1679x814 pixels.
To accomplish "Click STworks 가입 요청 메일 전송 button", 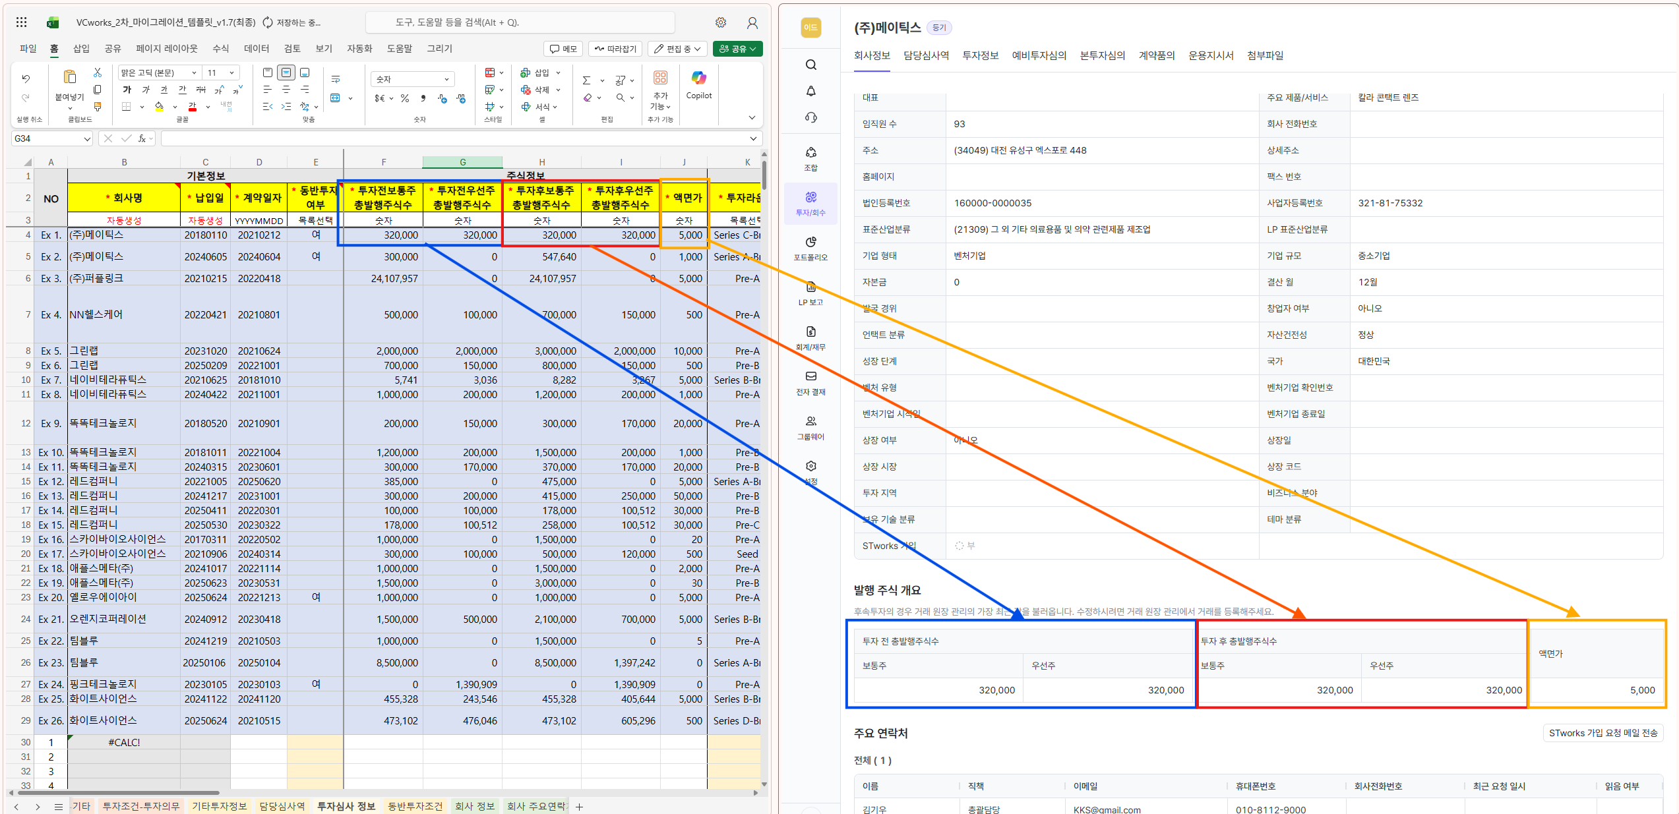I will coord(1603,733).
